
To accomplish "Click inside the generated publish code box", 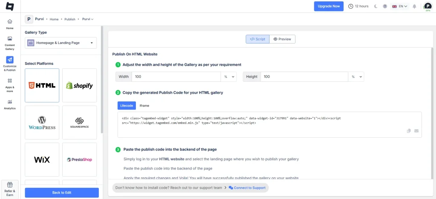I will 270,125.
